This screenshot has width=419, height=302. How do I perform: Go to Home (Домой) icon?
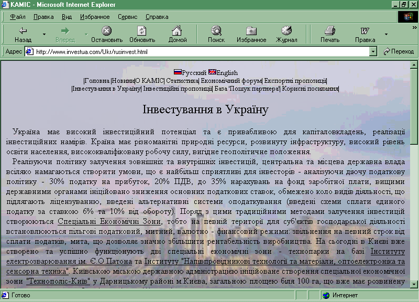click(x=178, y=31)
